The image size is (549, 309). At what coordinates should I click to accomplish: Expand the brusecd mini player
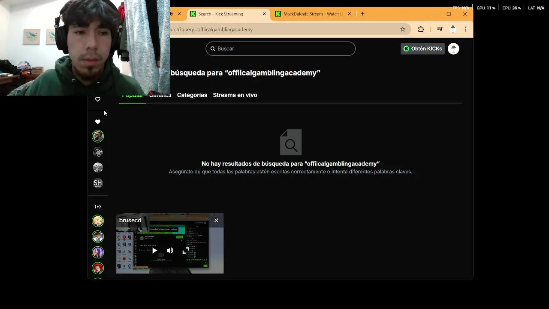pyautogui.click(x=186, y=251)
